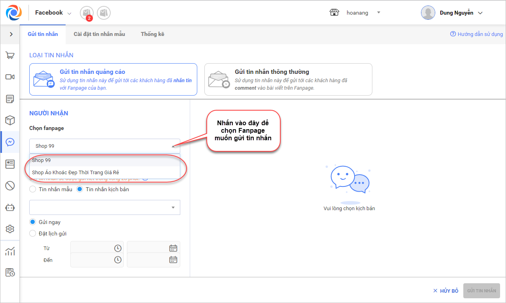This screenshot has width=506, height=303.
Task: Open the chatbot robot sidebar icon
Action: [10, 207]
